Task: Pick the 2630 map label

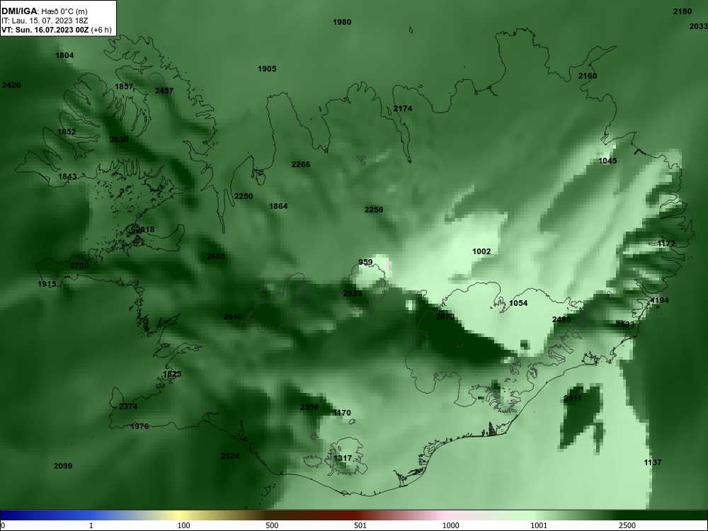Action: [119, 140]
